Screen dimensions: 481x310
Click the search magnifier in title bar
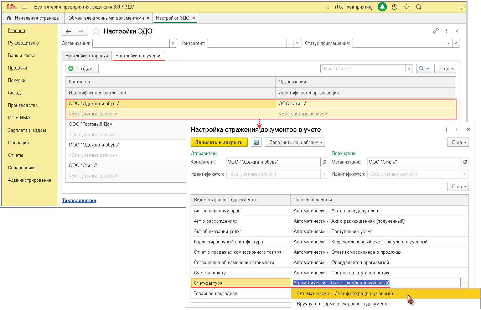[x=419, y=7]
